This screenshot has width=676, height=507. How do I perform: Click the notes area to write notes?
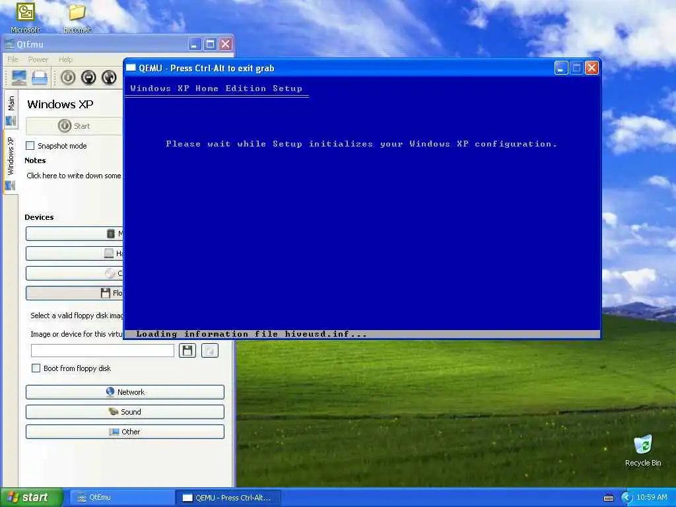point(74,176)
